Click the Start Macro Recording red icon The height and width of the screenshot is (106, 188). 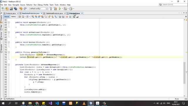[67, 17]
